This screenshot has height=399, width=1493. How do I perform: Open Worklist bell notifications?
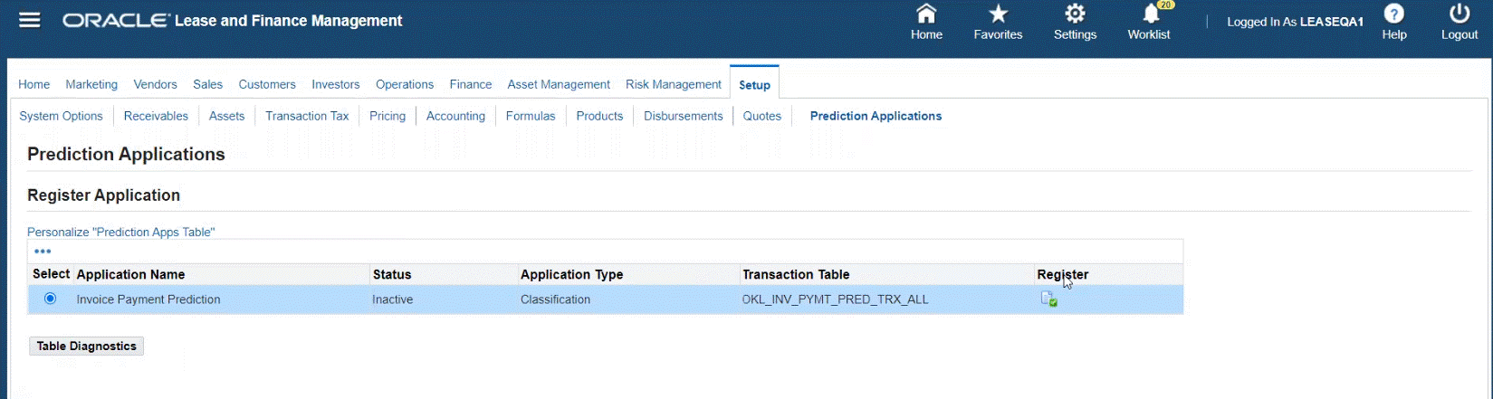[x=1149, y=23]
